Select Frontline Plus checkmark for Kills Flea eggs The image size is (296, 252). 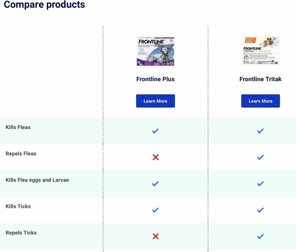(155, 184)
